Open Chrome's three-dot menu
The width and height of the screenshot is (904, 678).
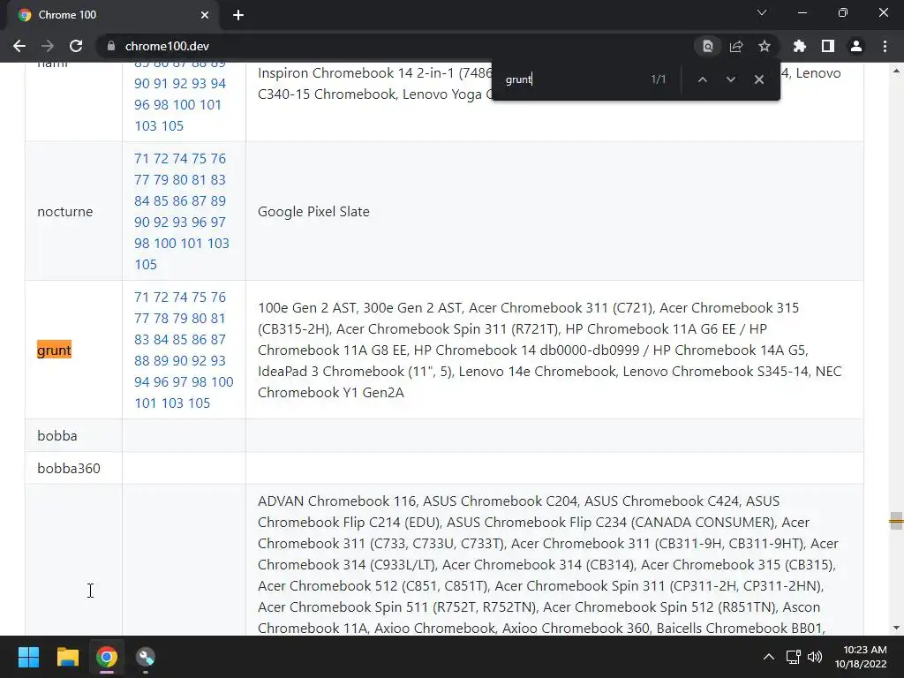tap(885, 46)
